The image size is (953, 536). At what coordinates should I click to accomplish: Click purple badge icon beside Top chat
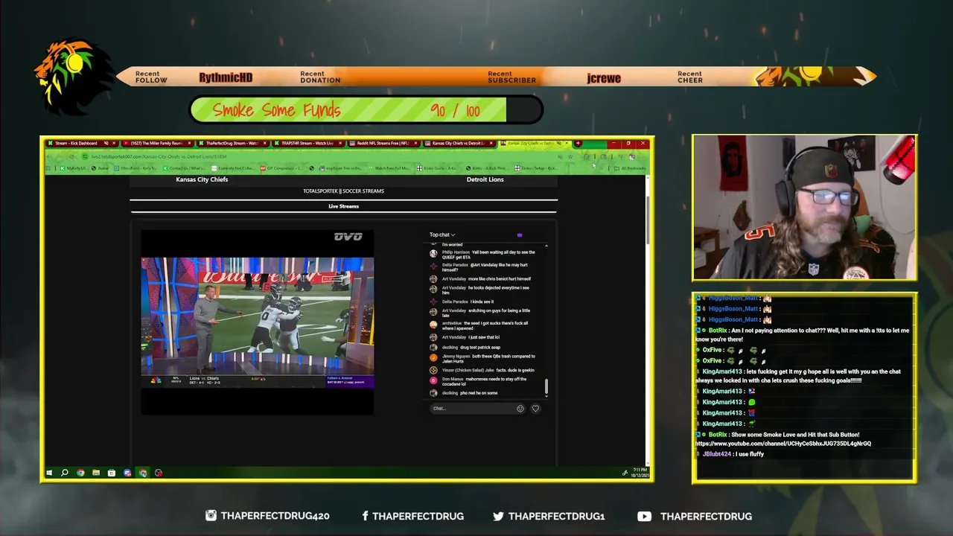coord(520,235)
